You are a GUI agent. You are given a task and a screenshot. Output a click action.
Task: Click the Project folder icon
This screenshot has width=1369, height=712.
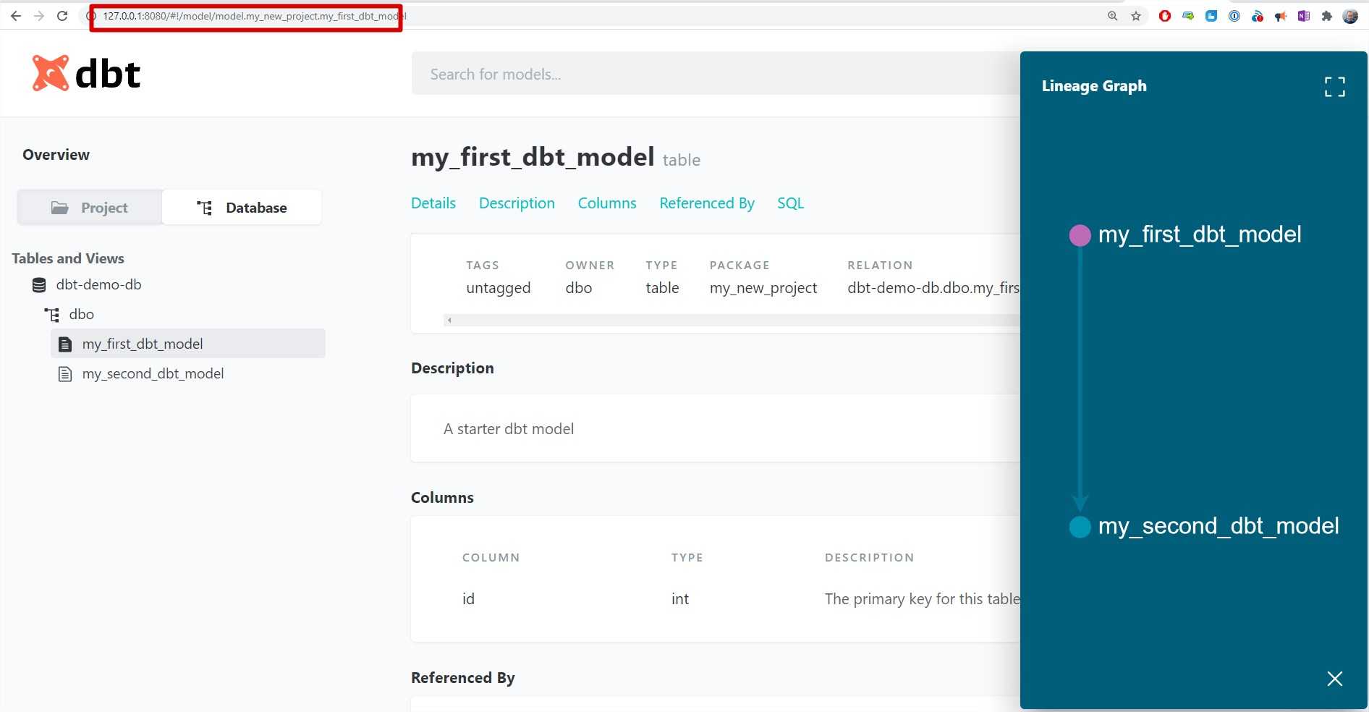pyautogui.click(x=60, y=207)
